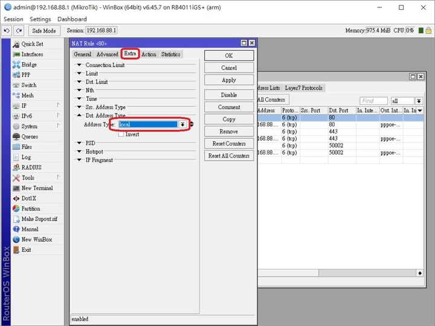Expand the Connection Limit section

79,65
